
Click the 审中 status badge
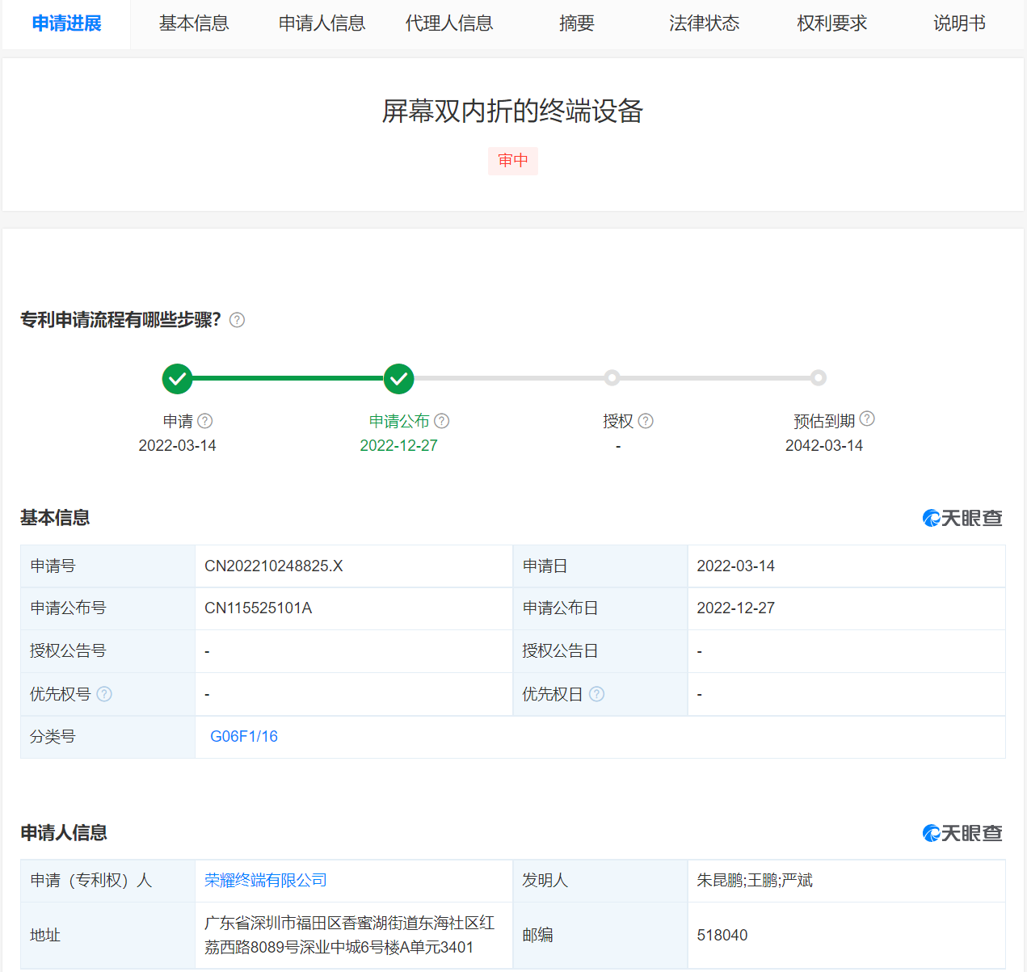tap(513, 161)
